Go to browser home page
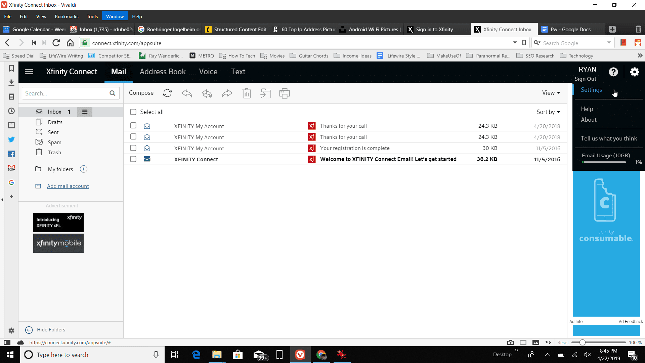Image resolution: width=645 pixels, height=363 pixels. [70, 43]
